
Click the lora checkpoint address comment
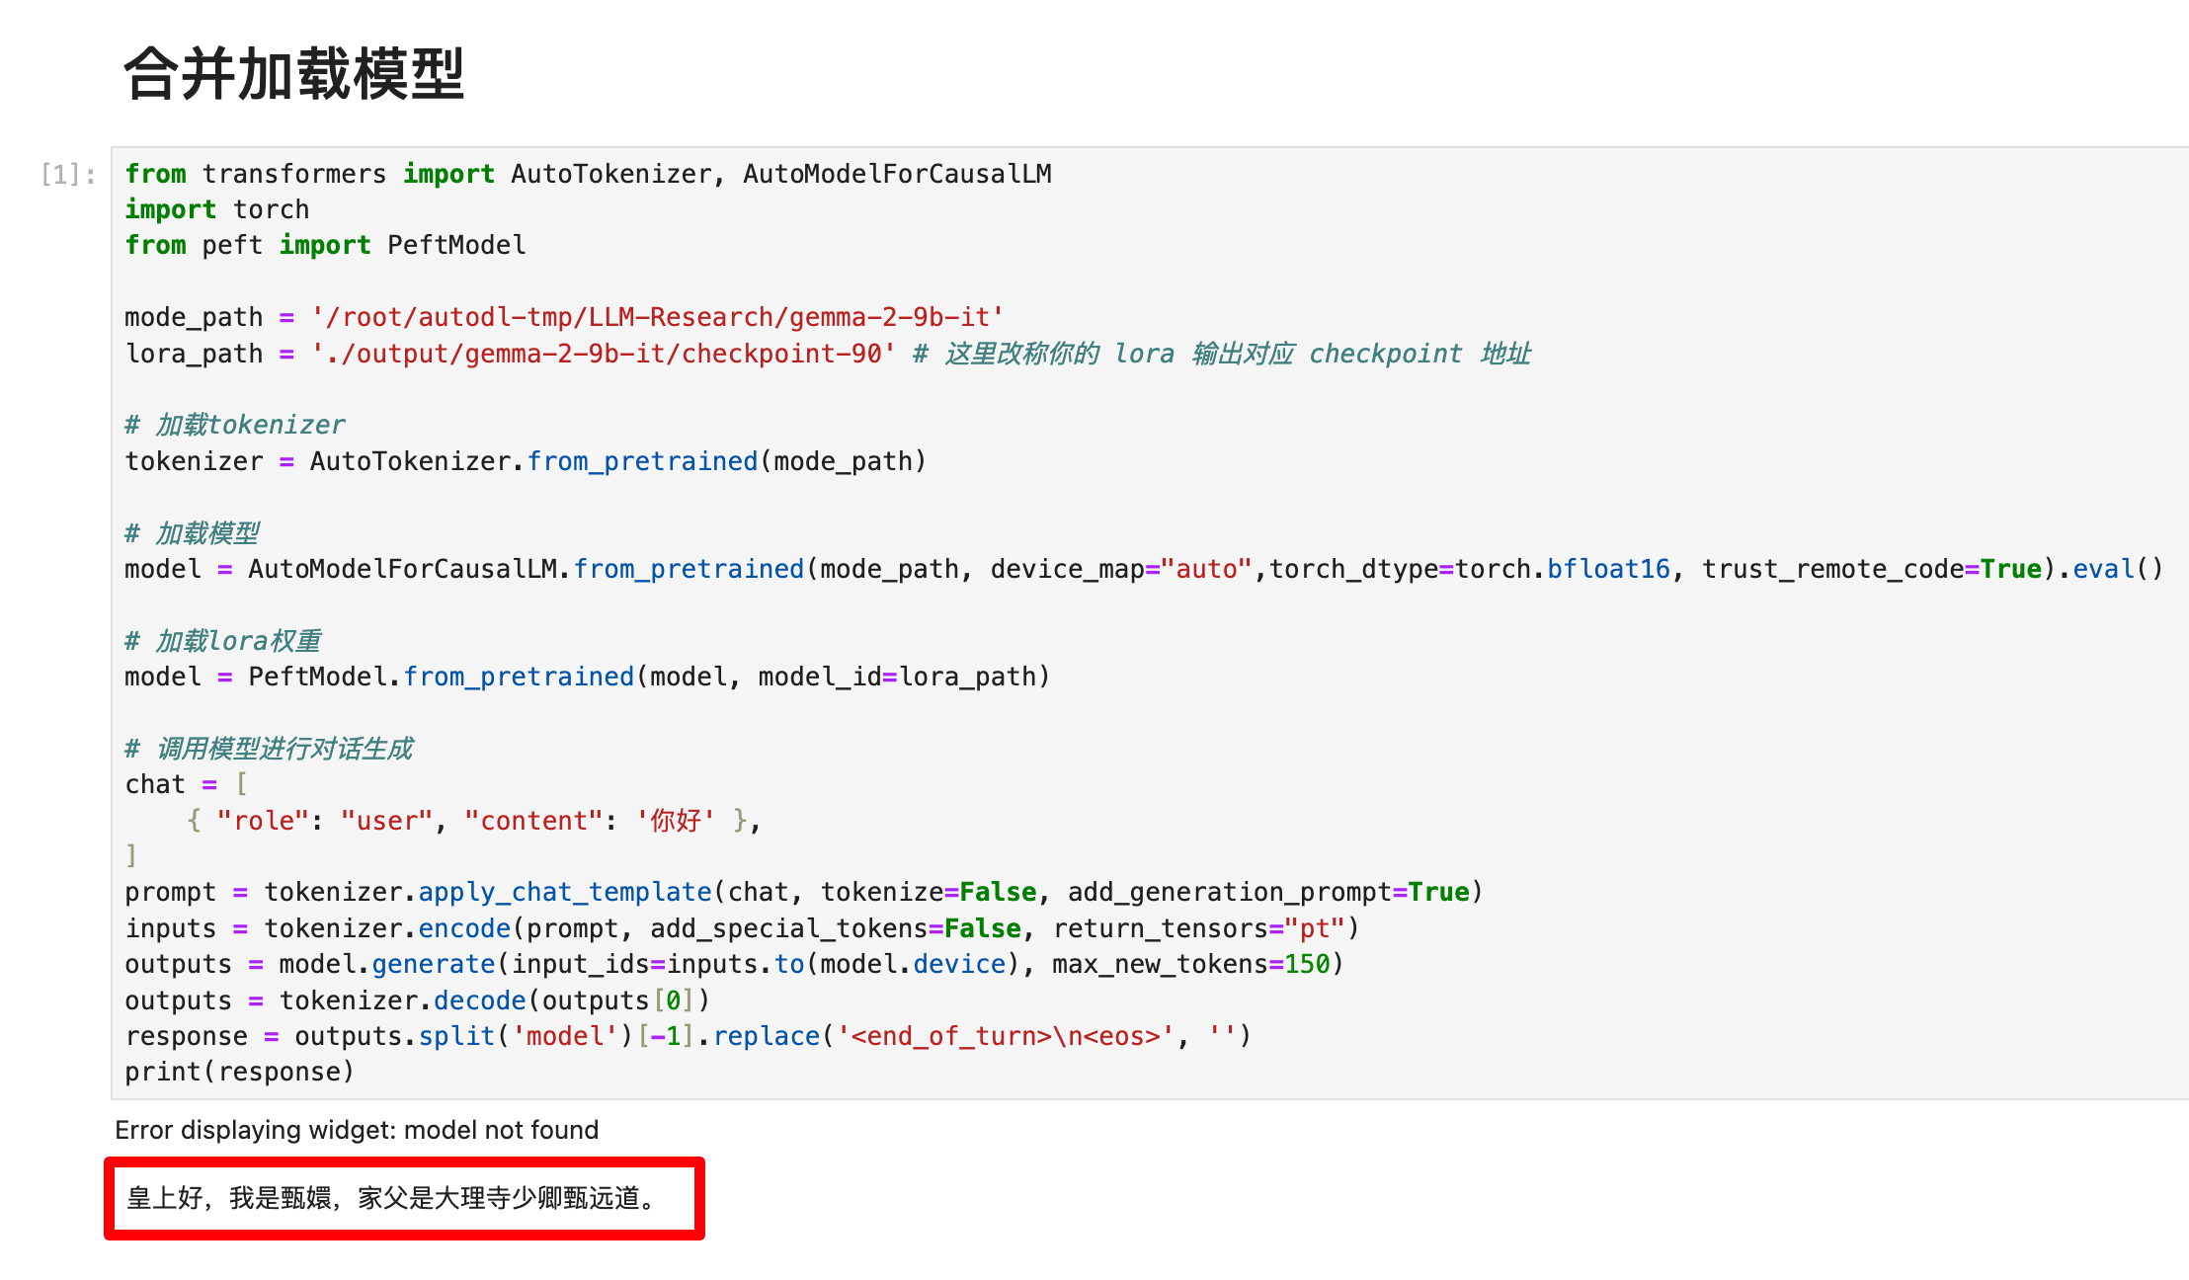point(1222,354)
